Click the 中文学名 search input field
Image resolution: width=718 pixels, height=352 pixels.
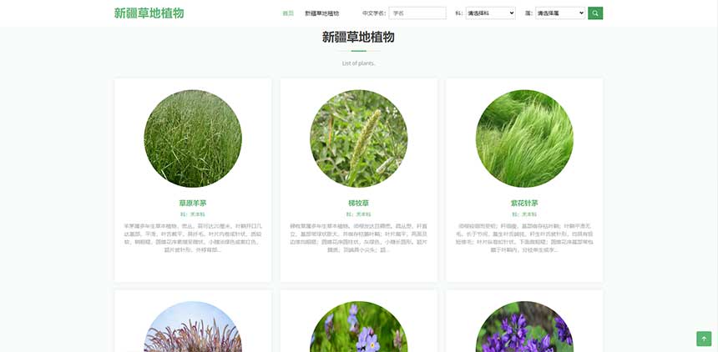pyautogui.click(x=417, y=13)
